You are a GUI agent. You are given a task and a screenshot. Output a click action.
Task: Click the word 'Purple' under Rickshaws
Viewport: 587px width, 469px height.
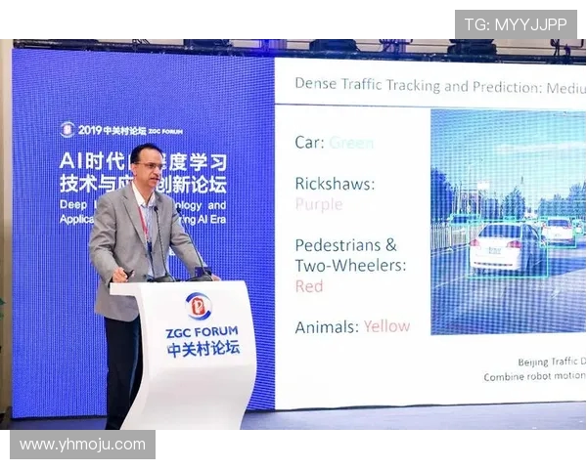tap(319, 204)
